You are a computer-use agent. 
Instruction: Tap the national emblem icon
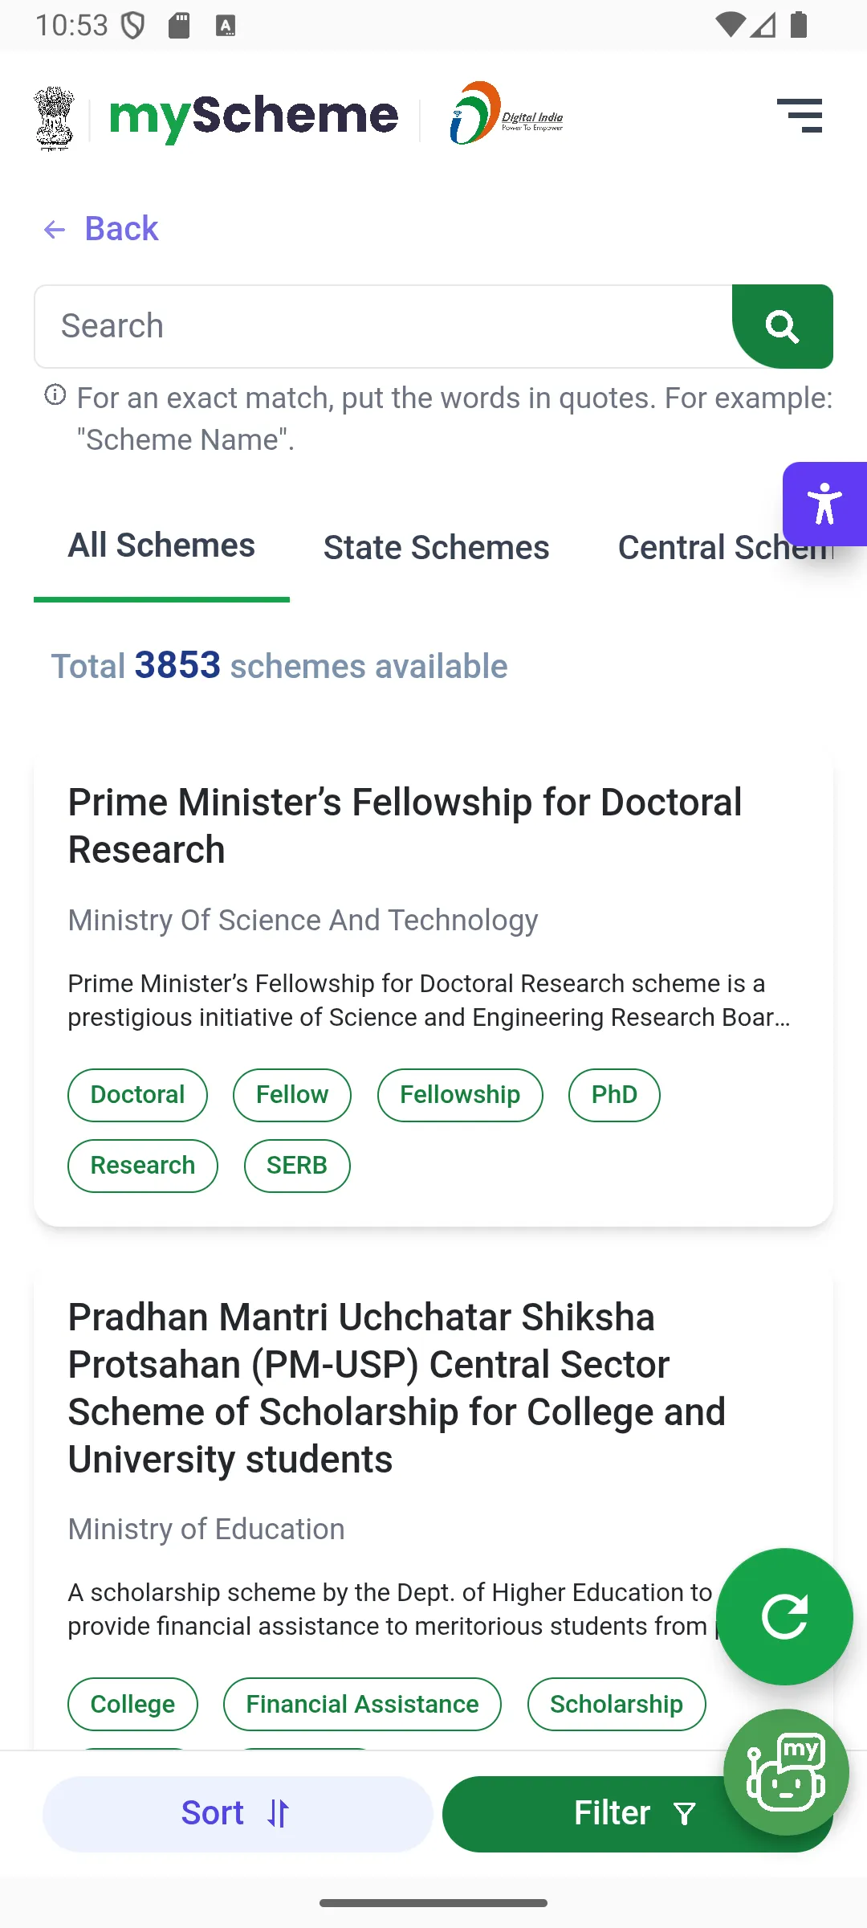click(55, 119)
